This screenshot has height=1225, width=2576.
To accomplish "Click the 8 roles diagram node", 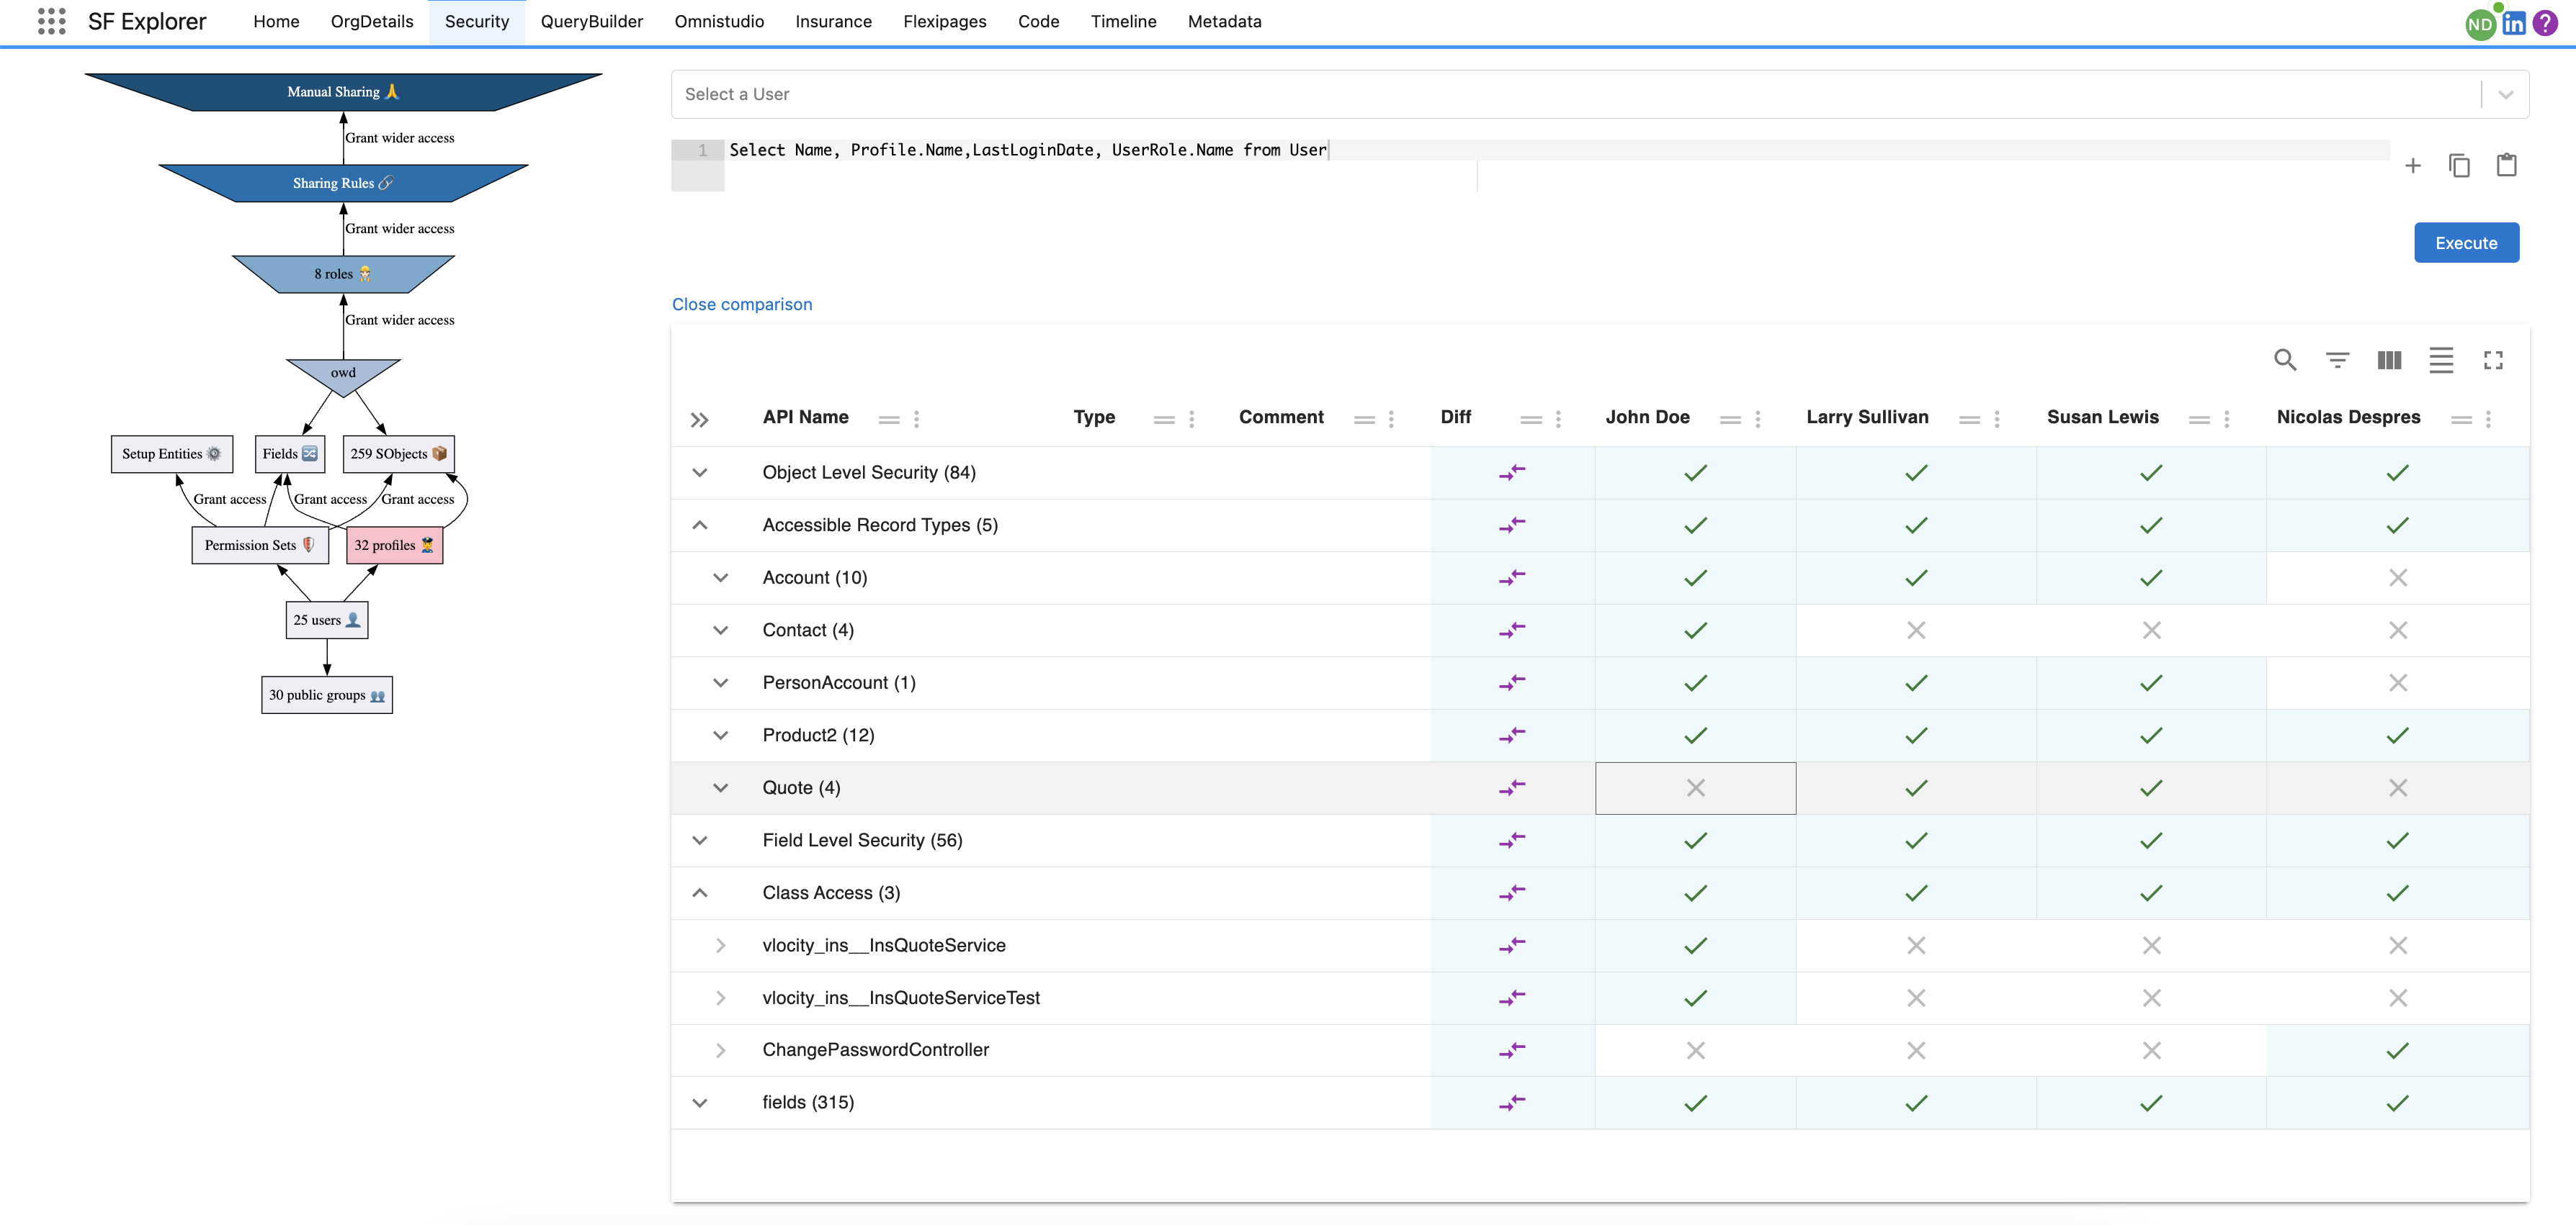I will click(343, 274).
